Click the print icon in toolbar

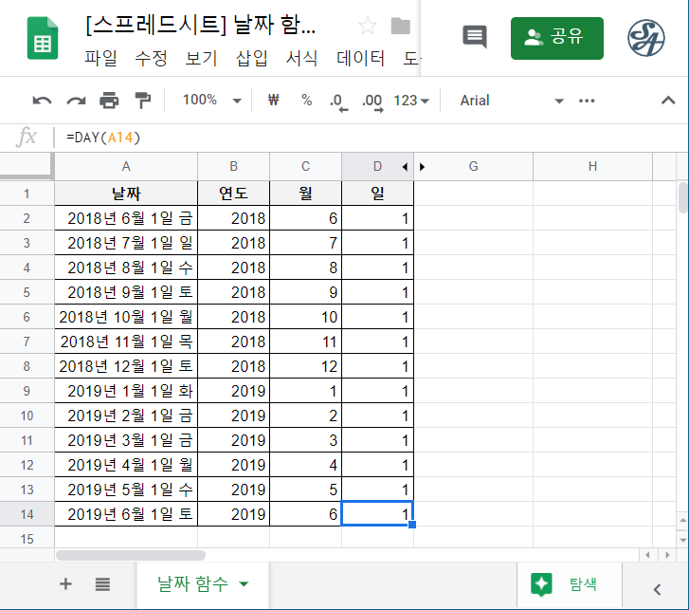(x=110, y=101)
